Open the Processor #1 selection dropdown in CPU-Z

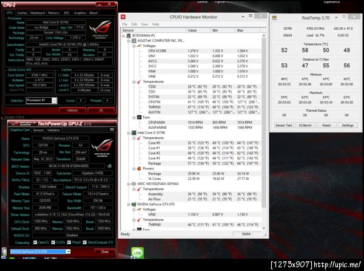click(x=54, y=100)
